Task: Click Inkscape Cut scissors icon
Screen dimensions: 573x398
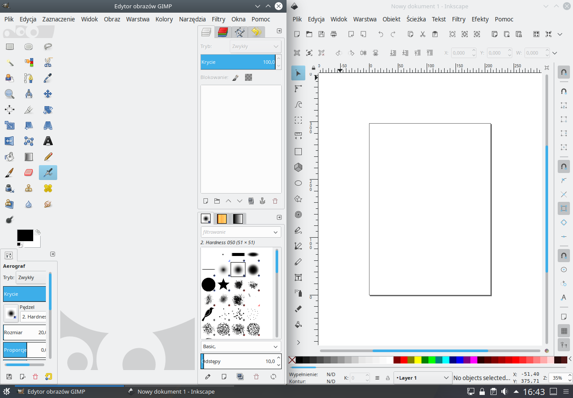Action: 423,34
